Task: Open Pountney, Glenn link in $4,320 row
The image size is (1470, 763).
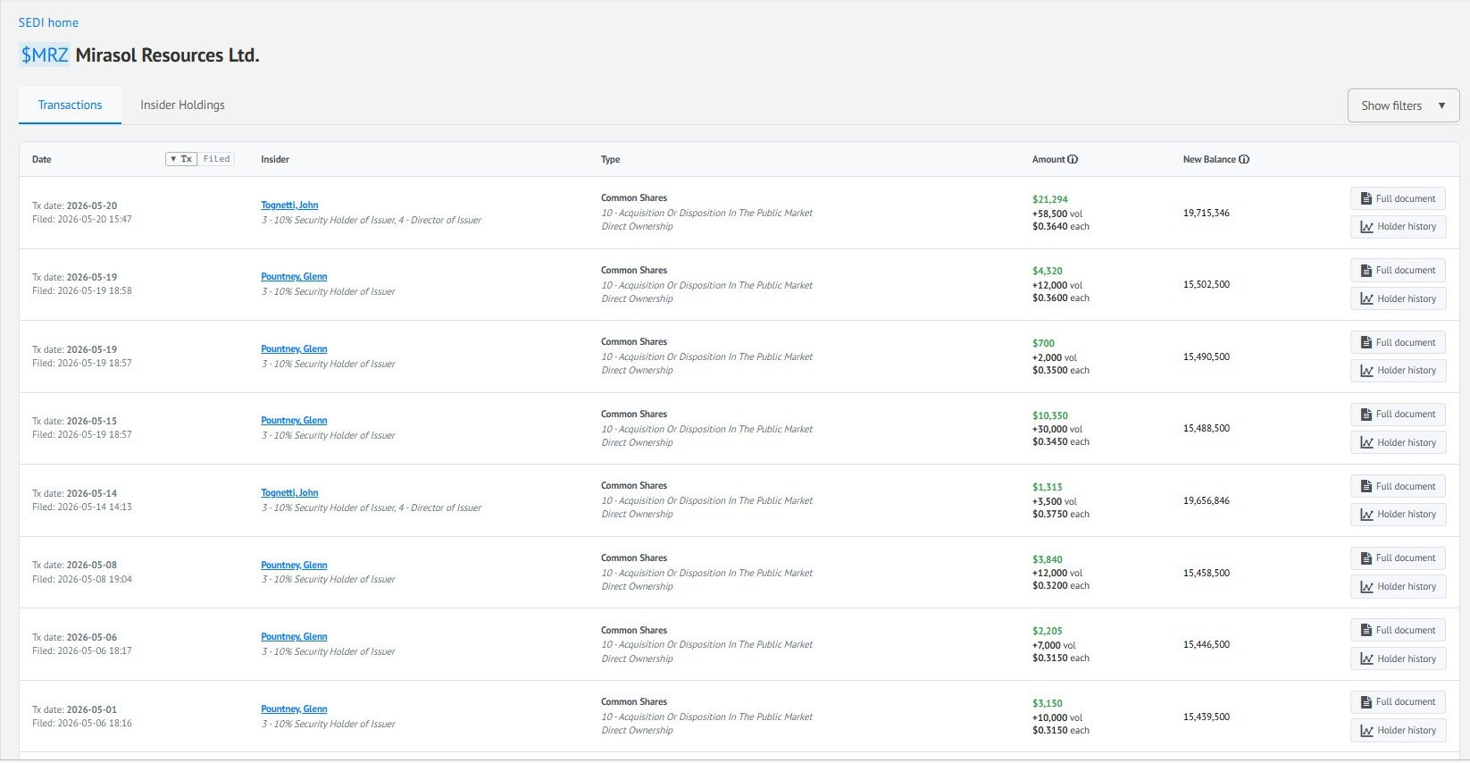Action: tap(294, 276)
